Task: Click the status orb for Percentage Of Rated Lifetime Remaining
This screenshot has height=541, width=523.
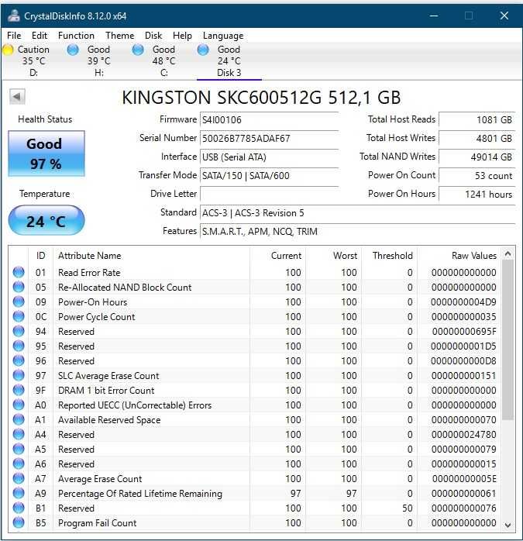Action: pos(19,493)
